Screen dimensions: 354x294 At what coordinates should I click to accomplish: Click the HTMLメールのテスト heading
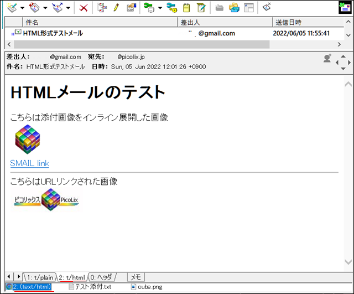[x=88, y=92]
